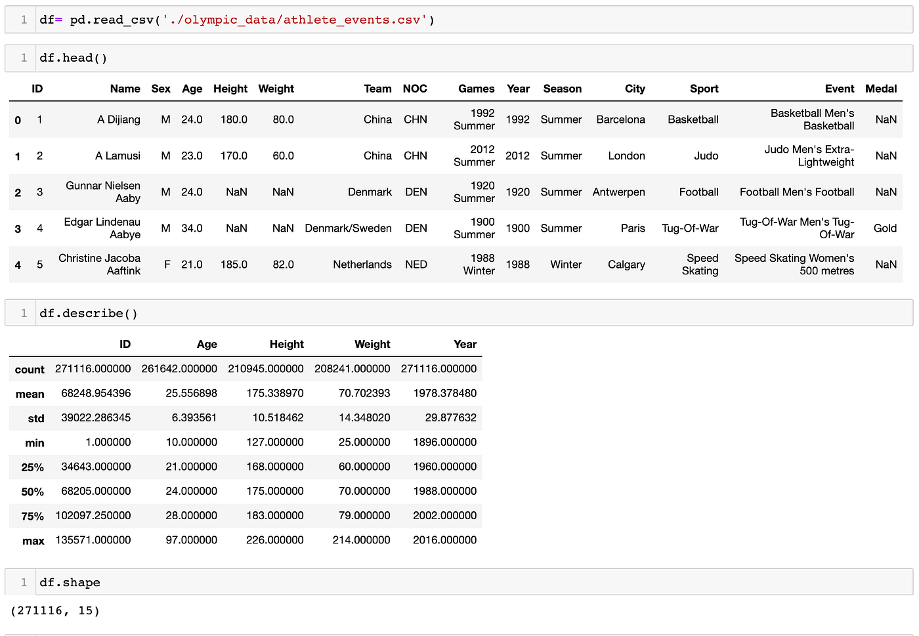Click the 'max' row label
This screenshot has width=919, height=636.
(x=33, y=541)
